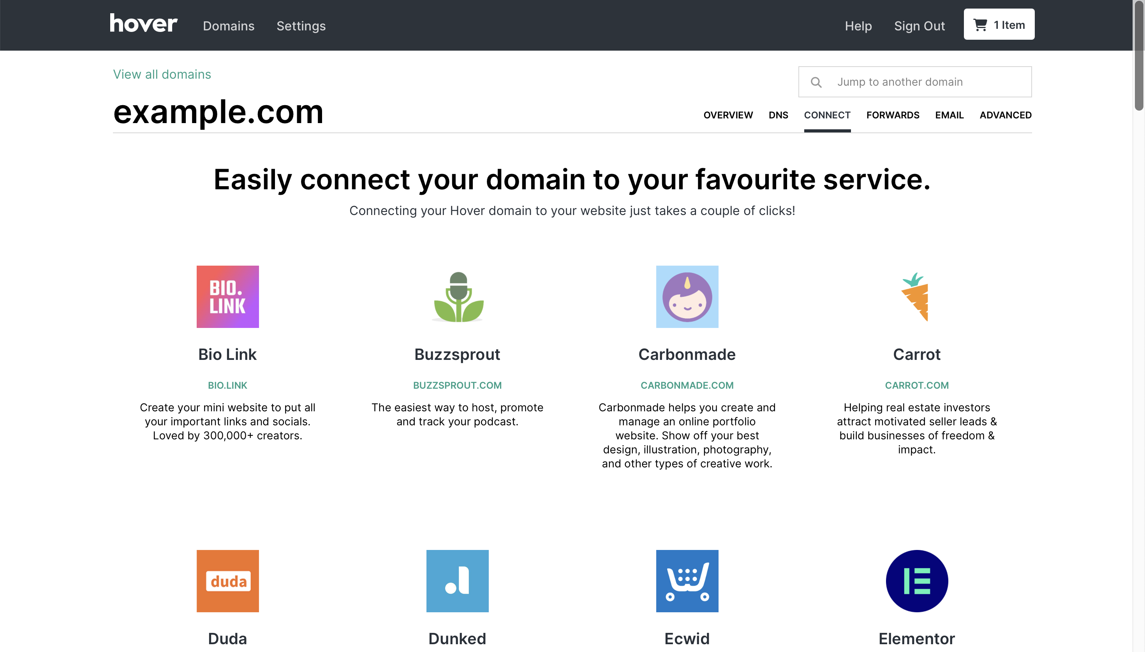Click the search magnifier icon

816,83
